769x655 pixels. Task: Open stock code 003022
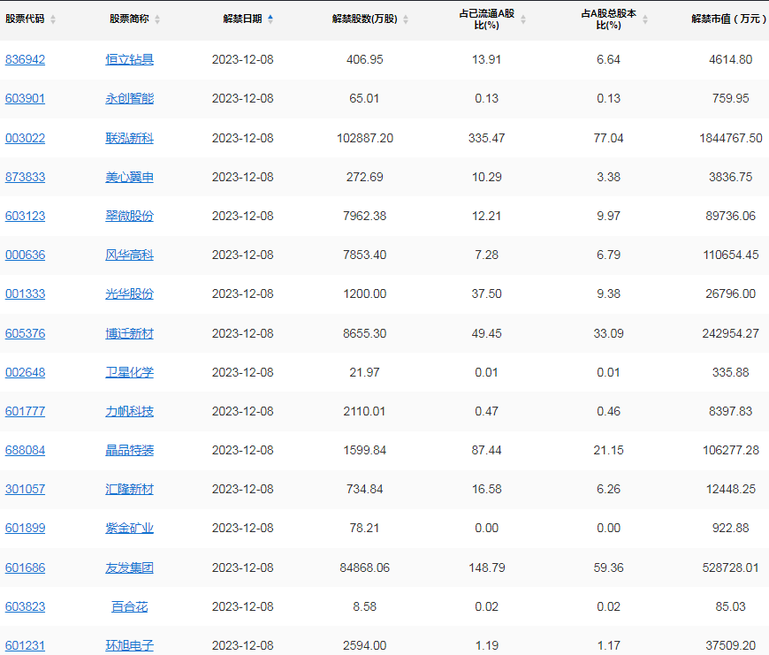coord(25,138)
